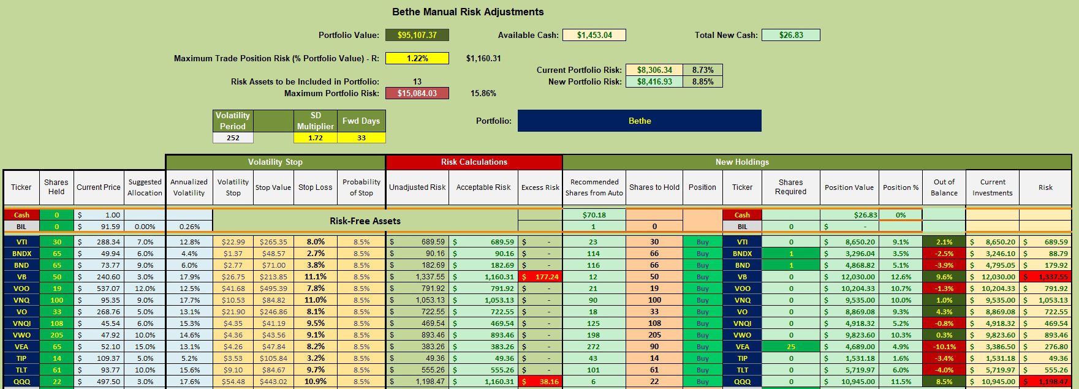Click the Probability of Stop column header
1079x389 pixels.
pos(362,187)
